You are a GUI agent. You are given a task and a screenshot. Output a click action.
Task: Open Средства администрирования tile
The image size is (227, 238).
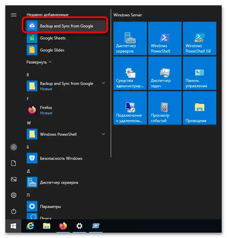point(130,73)
